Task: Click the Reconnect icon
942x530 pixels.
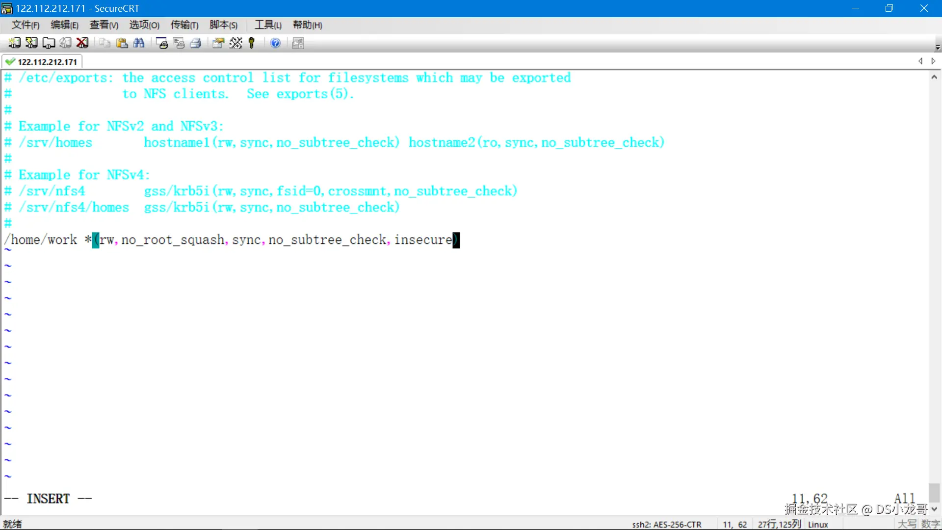Action: pyautogui.click(x=65, y=43)
